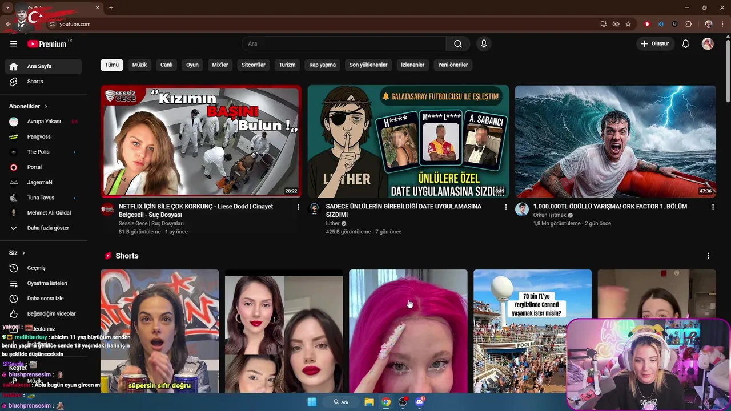Open the Chrome extensions puzzle icon
This screenshot has width=731, height=411.
click(x=688, y=24)
